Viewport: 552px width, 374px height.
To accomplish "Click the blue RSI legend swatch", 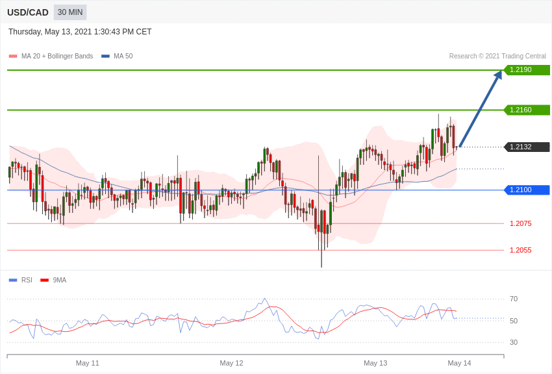I will click(x=13, y=280).
